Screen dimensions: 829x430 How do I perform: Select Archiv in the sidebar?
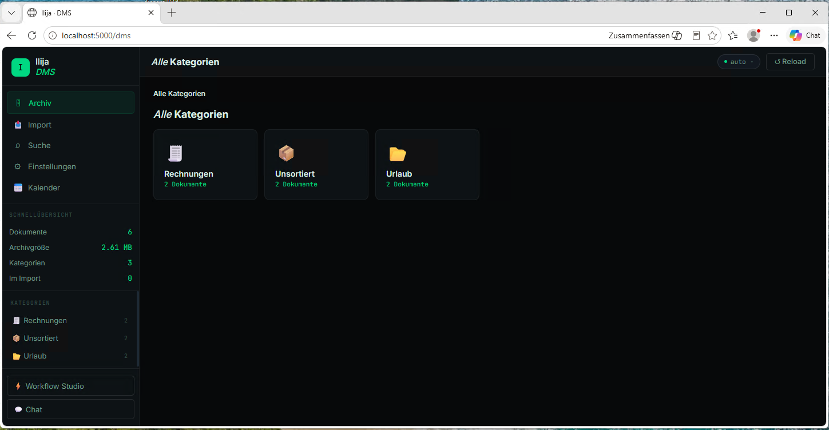pos(70,103)
